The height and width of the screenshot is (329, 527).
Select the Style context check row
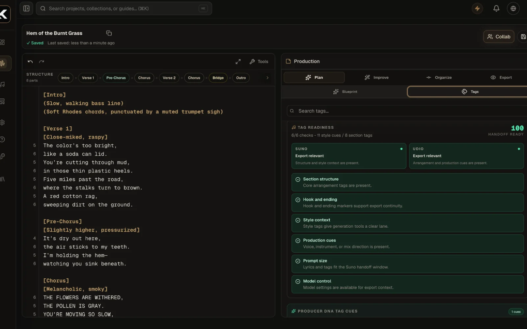coord(407,223)
